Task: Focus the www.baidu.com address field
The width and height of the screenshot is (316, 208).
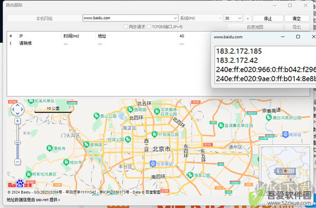Action: [128, 18]
